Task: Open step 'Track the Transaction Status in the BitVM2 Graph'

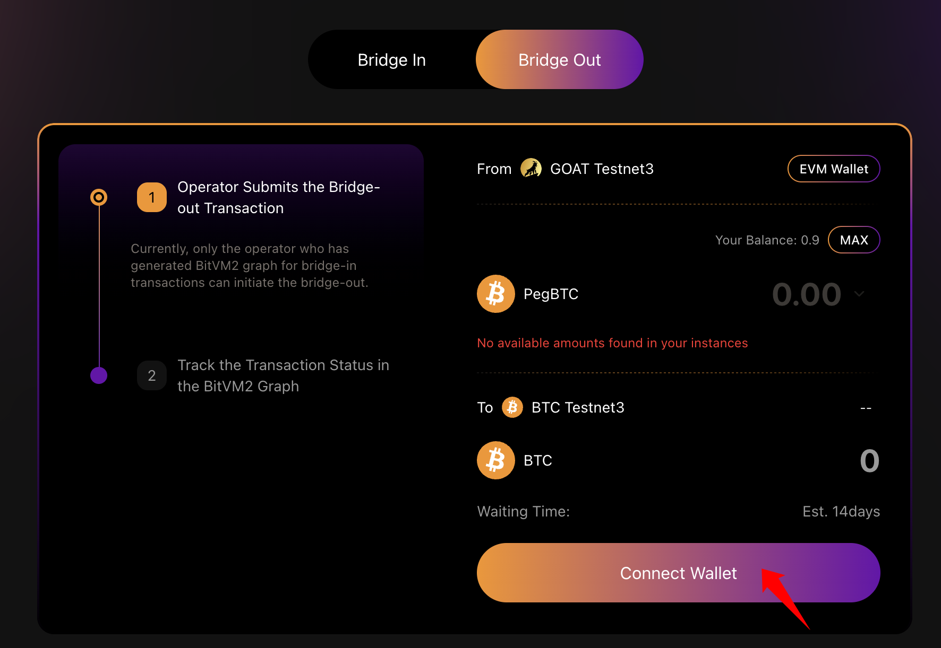Action: [x=283, y=375]
